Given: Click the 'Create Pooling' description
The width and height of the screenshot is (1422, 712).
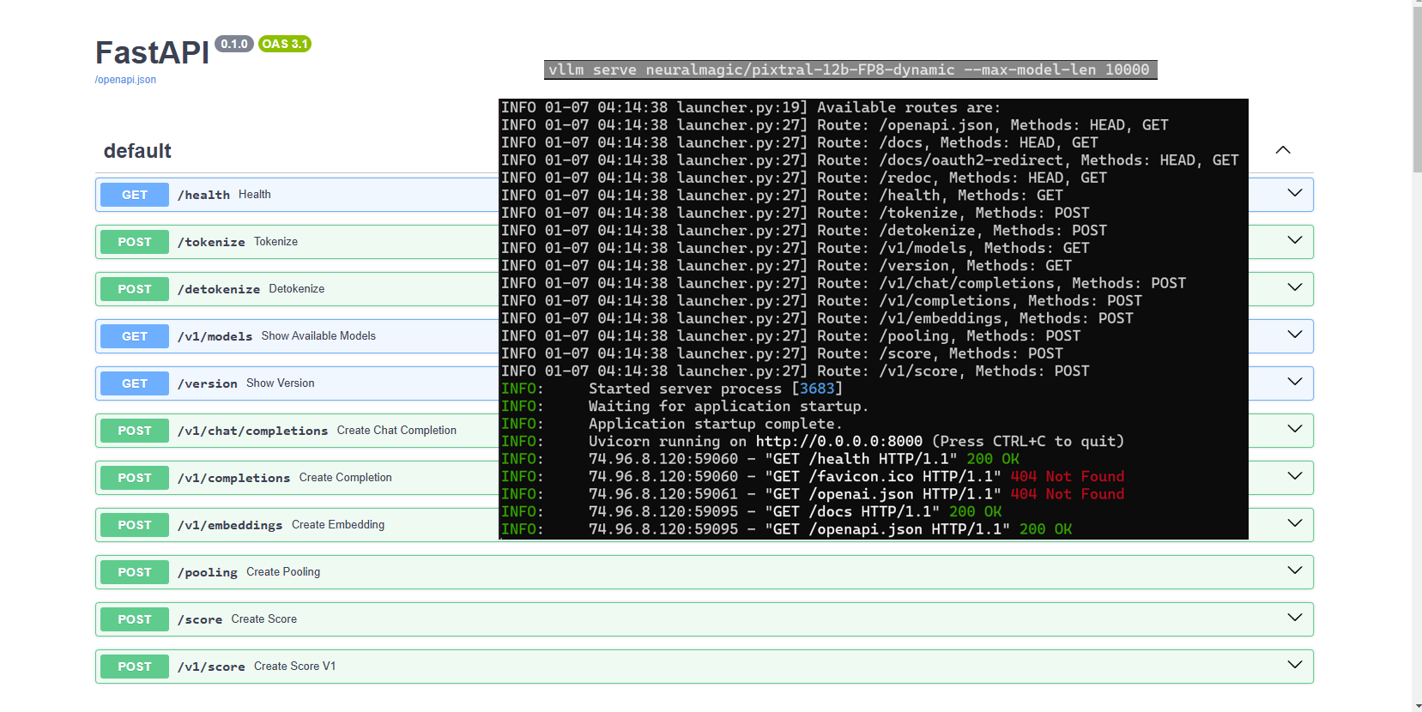Looking at the screenshot, I should 283,571.
